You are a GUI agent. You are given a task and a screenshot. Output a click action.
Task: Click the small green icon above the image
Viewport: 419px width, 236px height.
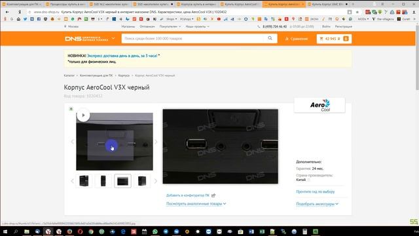click(x=71, y=109)
